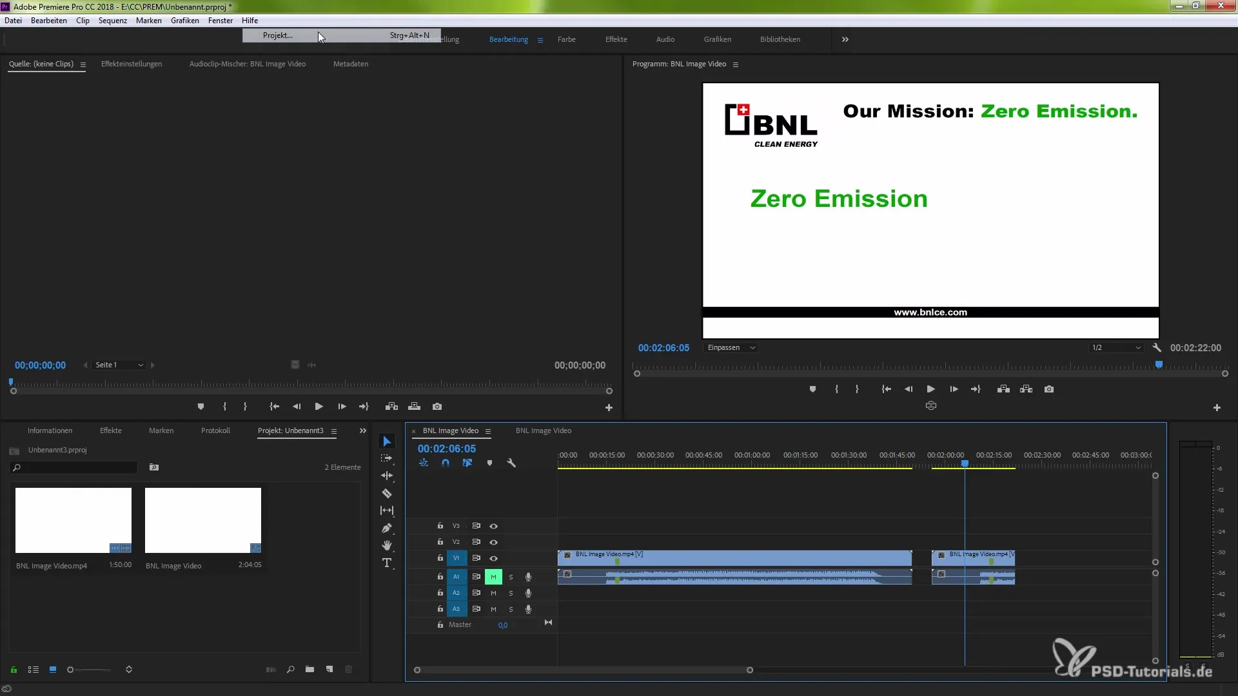Toggle linked selection in timeline

tap(467, 463)
